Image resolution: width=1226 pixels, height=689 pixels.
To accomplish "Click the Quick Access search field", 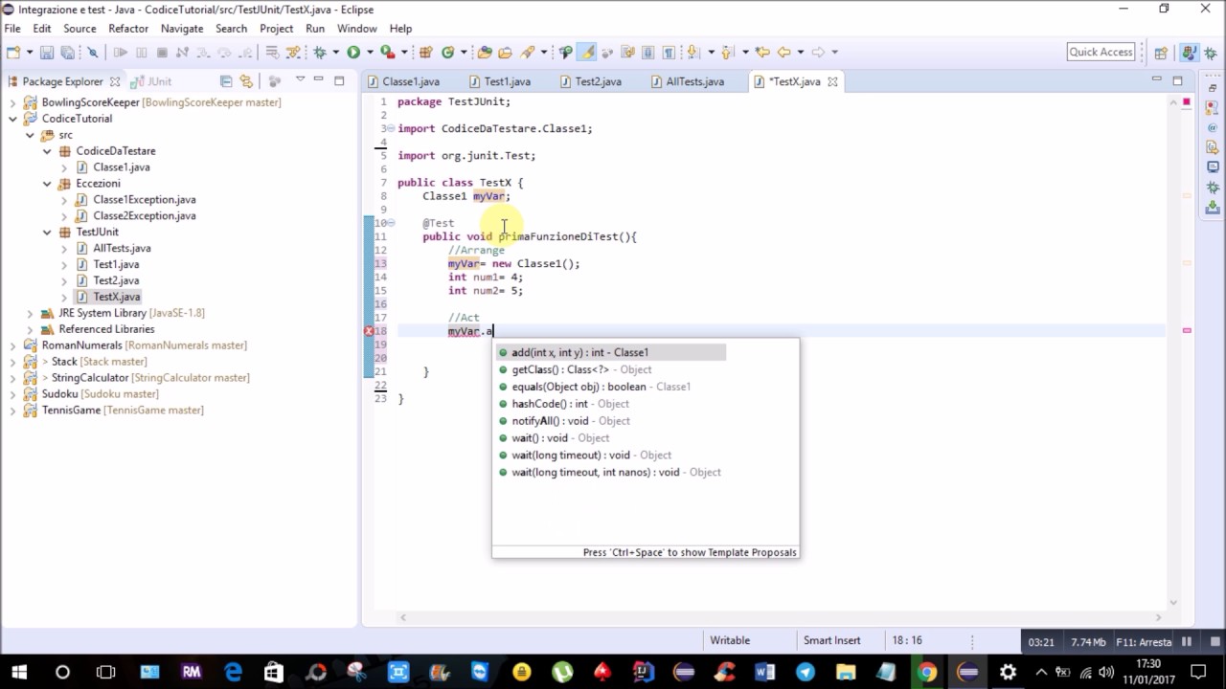I will tap(1101, 53).
